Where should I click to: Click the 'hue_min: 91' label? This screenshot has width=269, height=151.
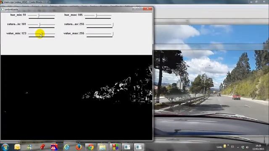pyautogui.click(x=18, y=15)
